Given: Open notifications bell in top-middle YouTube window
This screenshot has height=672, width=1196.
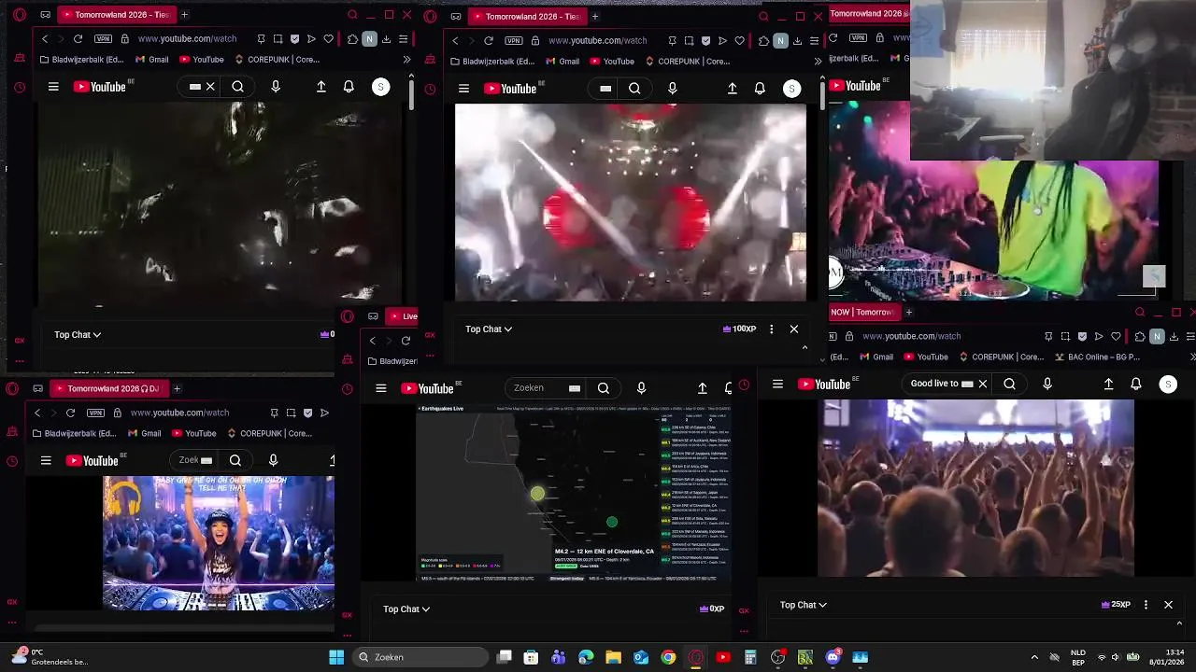Looking at the screenshot, I should pos(760,89).
